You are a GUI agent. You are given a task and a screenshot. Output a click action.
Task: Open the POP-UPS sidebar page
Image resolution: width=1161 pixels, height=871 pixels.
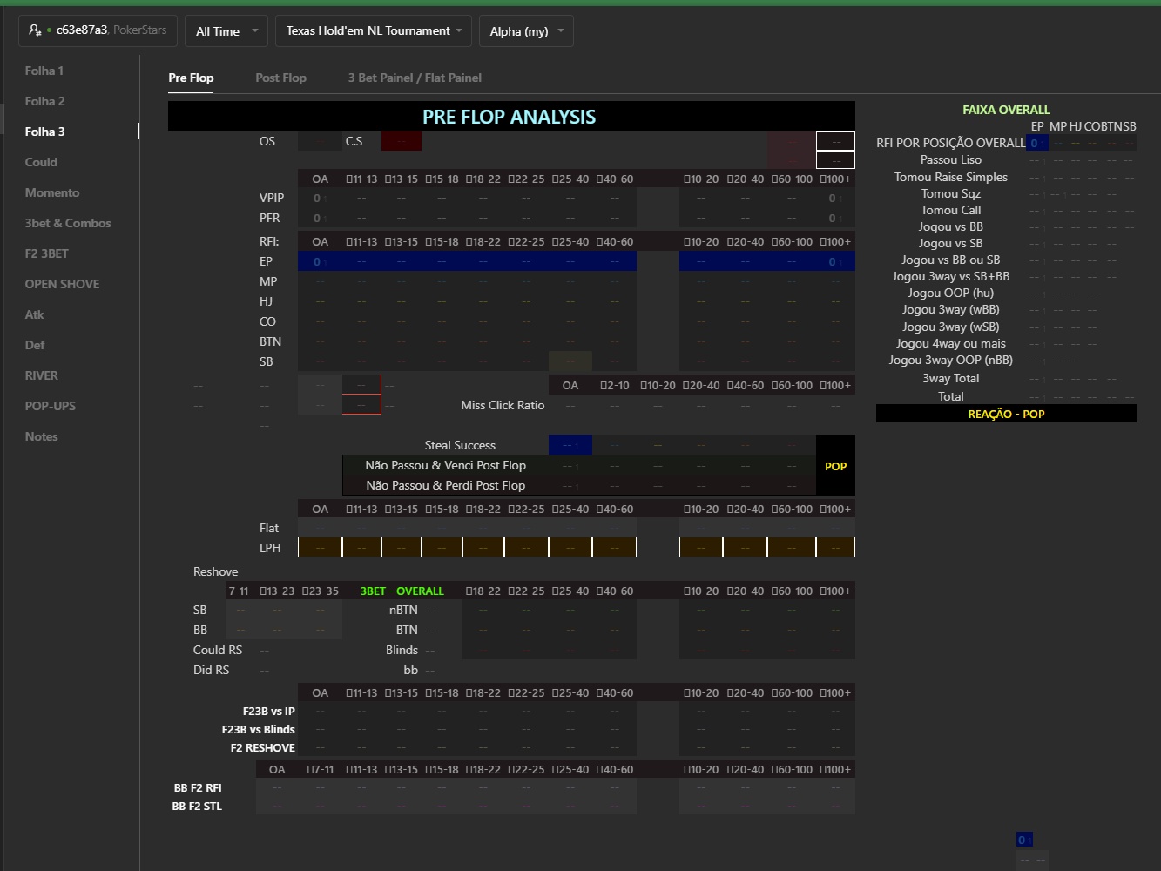coord(51,406)
